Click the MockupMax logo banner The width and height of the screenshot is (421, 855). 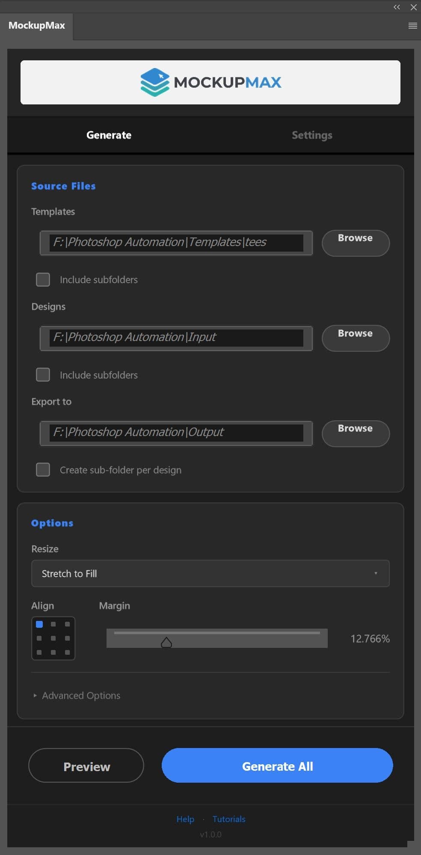[210, 82]
